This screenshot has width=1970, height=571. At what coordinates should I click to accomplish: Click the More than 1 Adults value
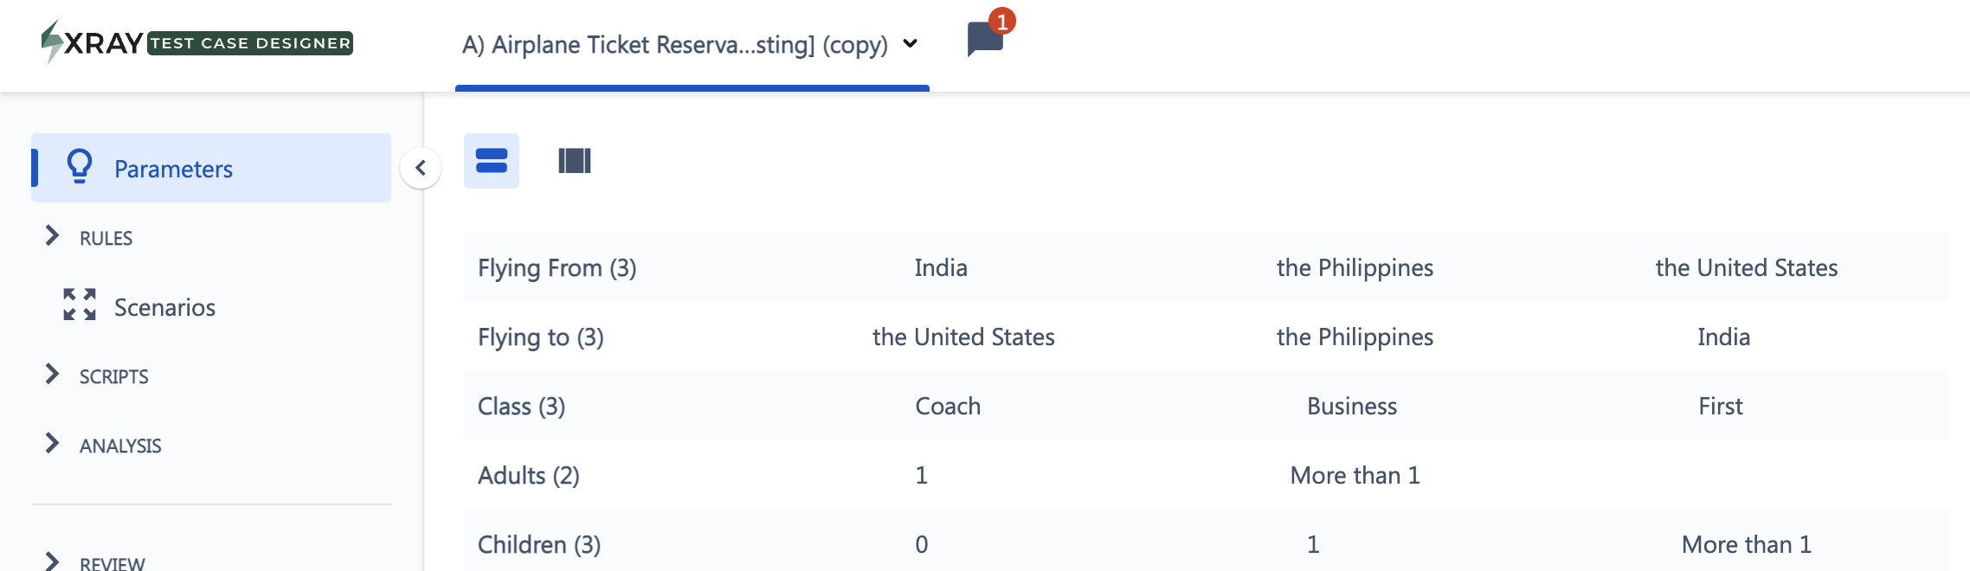[x=1355, y=476]
